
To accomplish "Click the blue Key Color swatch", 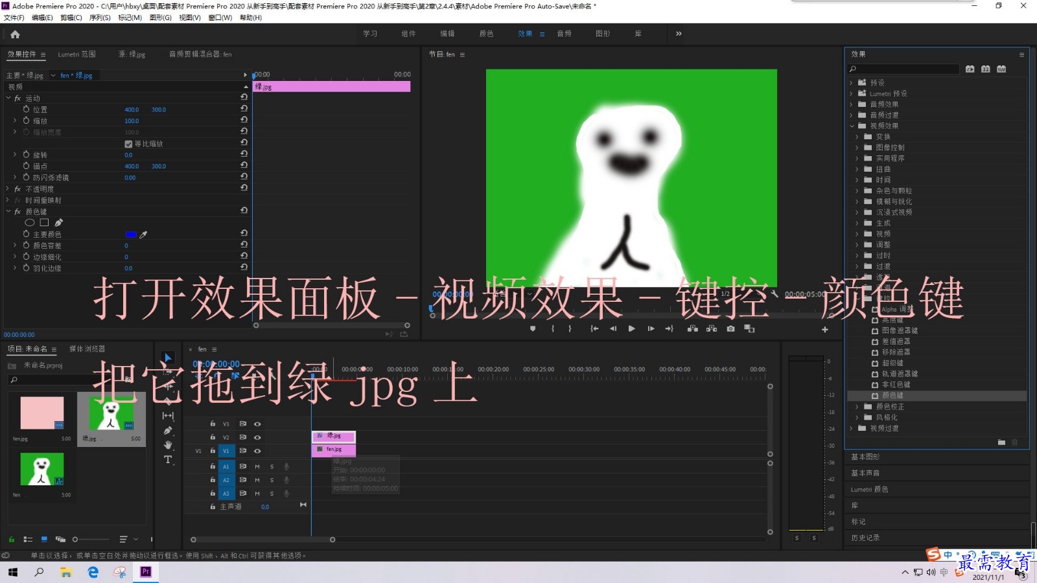I will (x=131, y=234).
